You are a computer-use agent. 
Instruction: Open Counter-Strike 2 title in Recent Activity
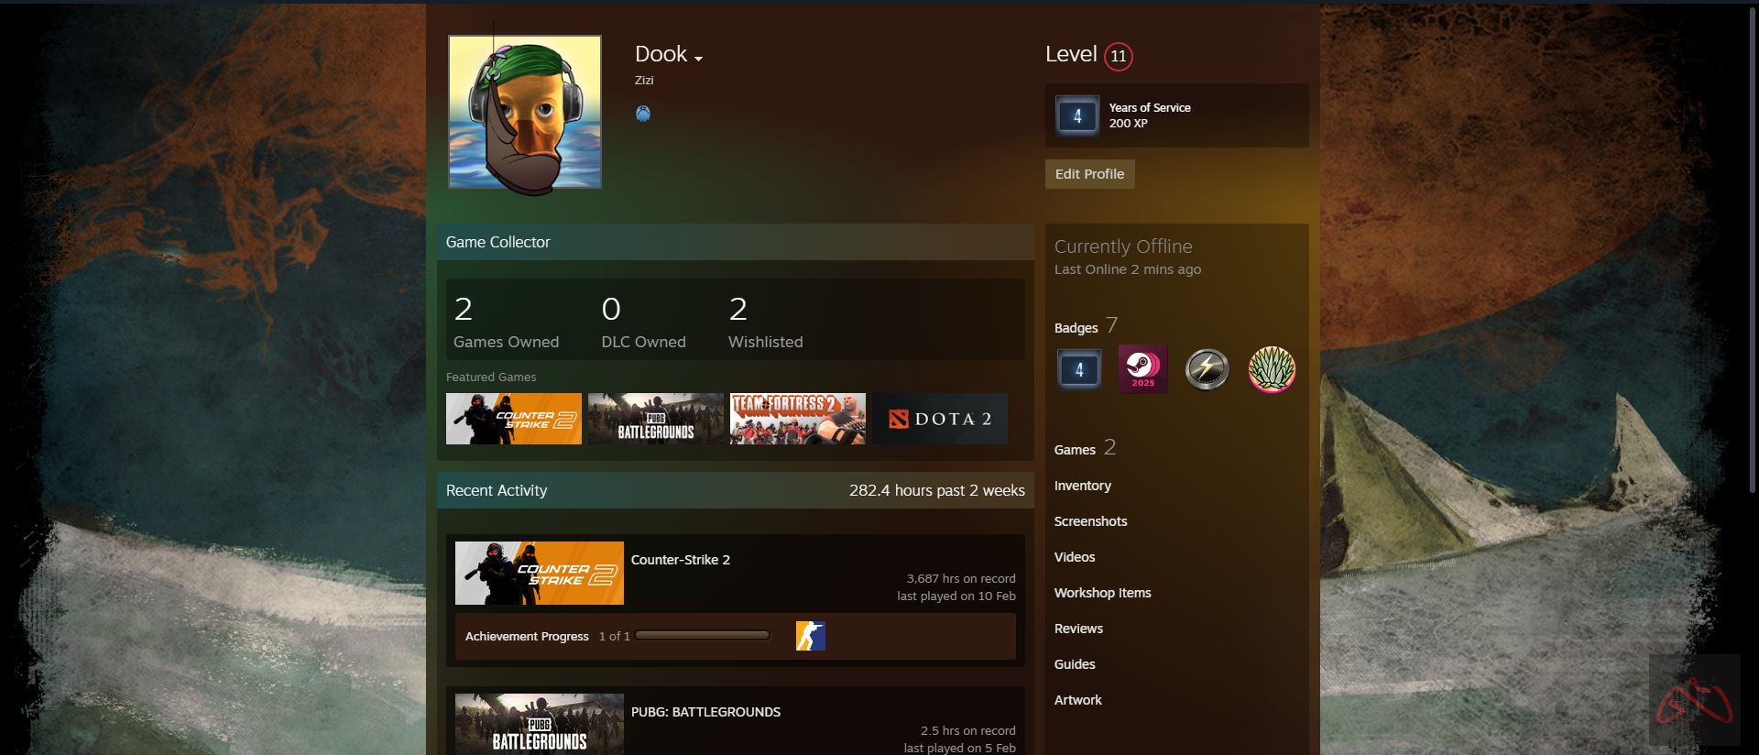point(680,560)
